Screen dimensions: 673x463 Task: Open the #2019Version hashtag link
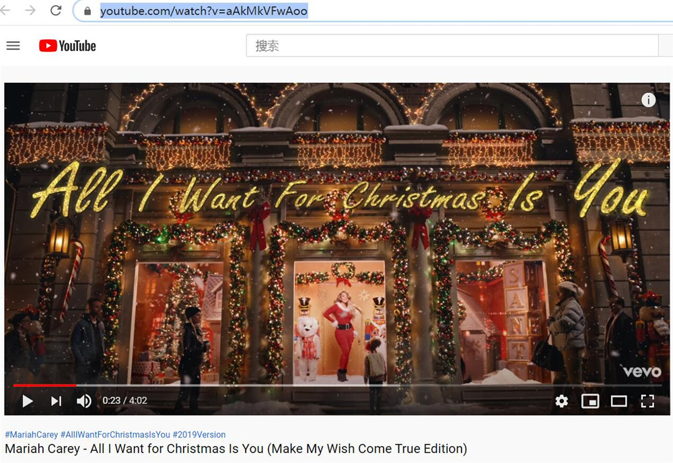[199, 435]
